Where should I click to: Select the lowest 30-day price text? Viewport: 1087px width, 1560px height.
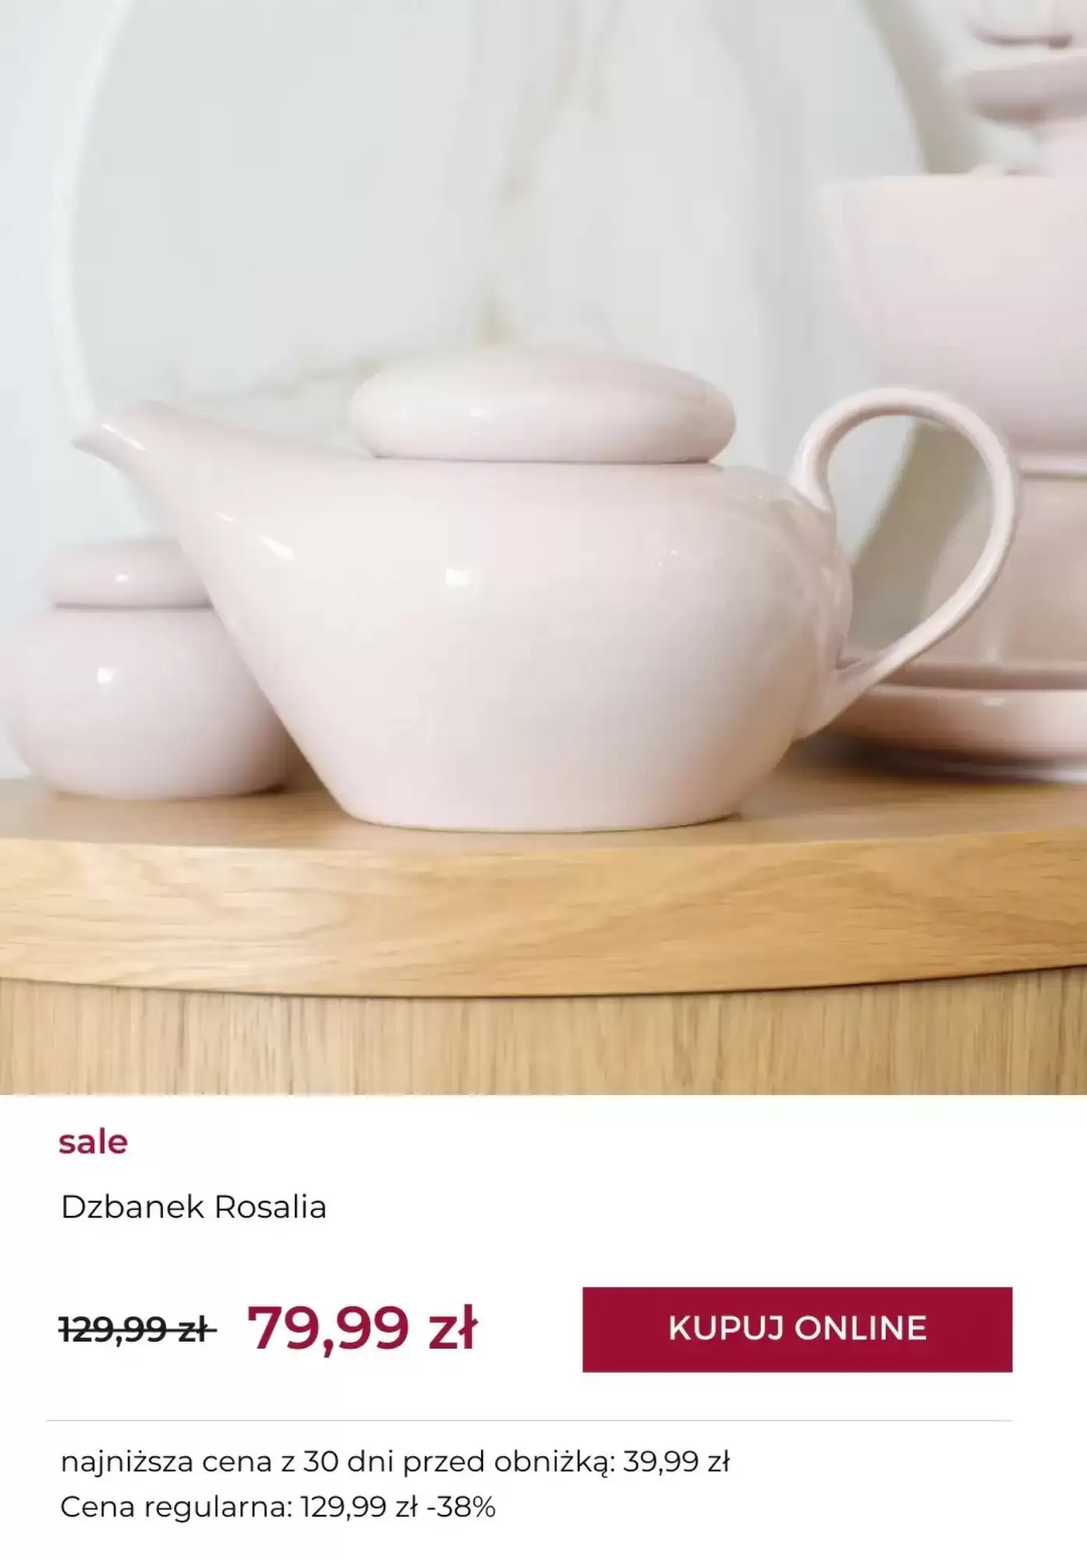(x=395, y=1462)
